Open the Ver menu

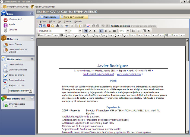(60, 21)
